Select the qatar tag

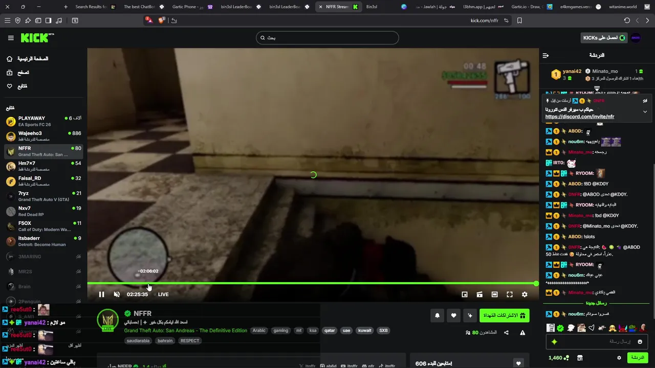330,331
